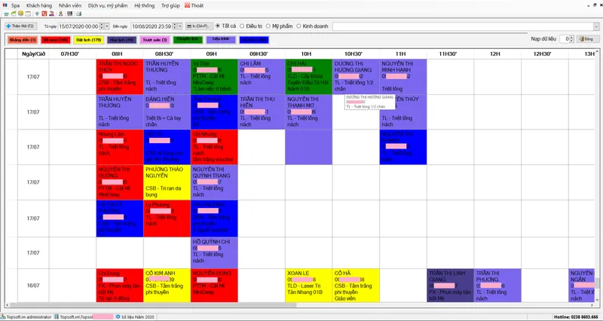The height and width of the screenshot is (321, 603).
Task: Select the Mỹ phẩm radio button
Action: coord(268,26)
